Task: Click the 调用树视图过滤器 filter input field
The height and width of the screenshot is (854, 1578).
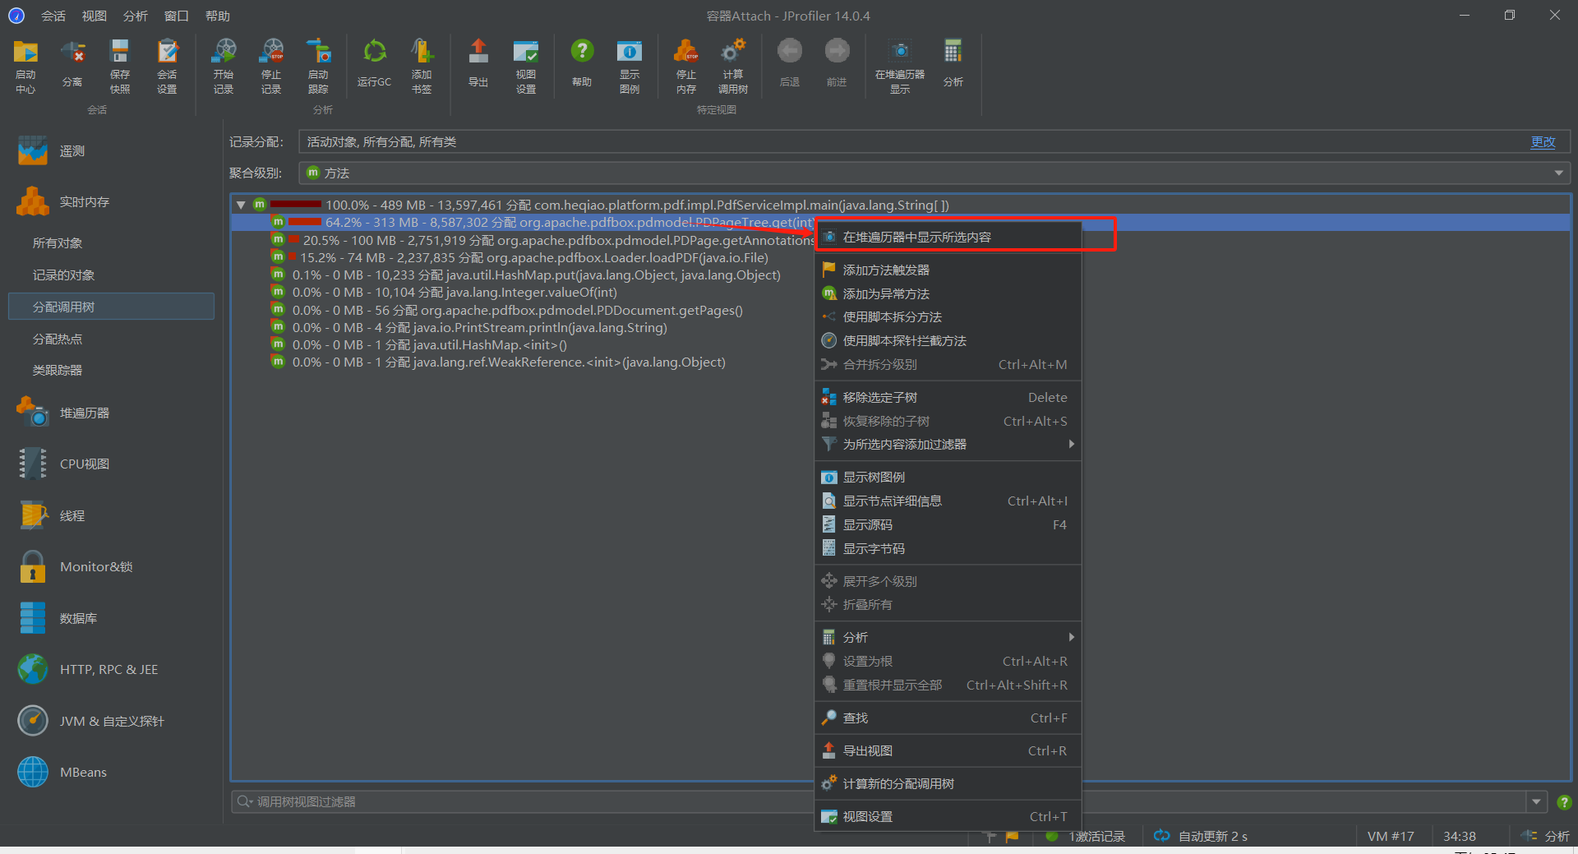Action: click(x=879, y=801)
